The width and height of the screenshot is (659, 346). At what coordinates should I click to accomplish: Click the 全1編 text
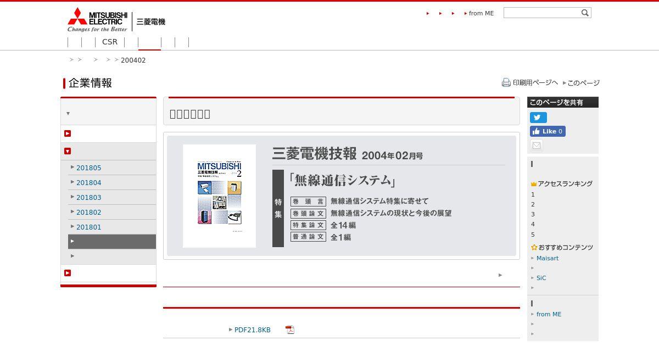pyautogui.click(x=340, y=237)
